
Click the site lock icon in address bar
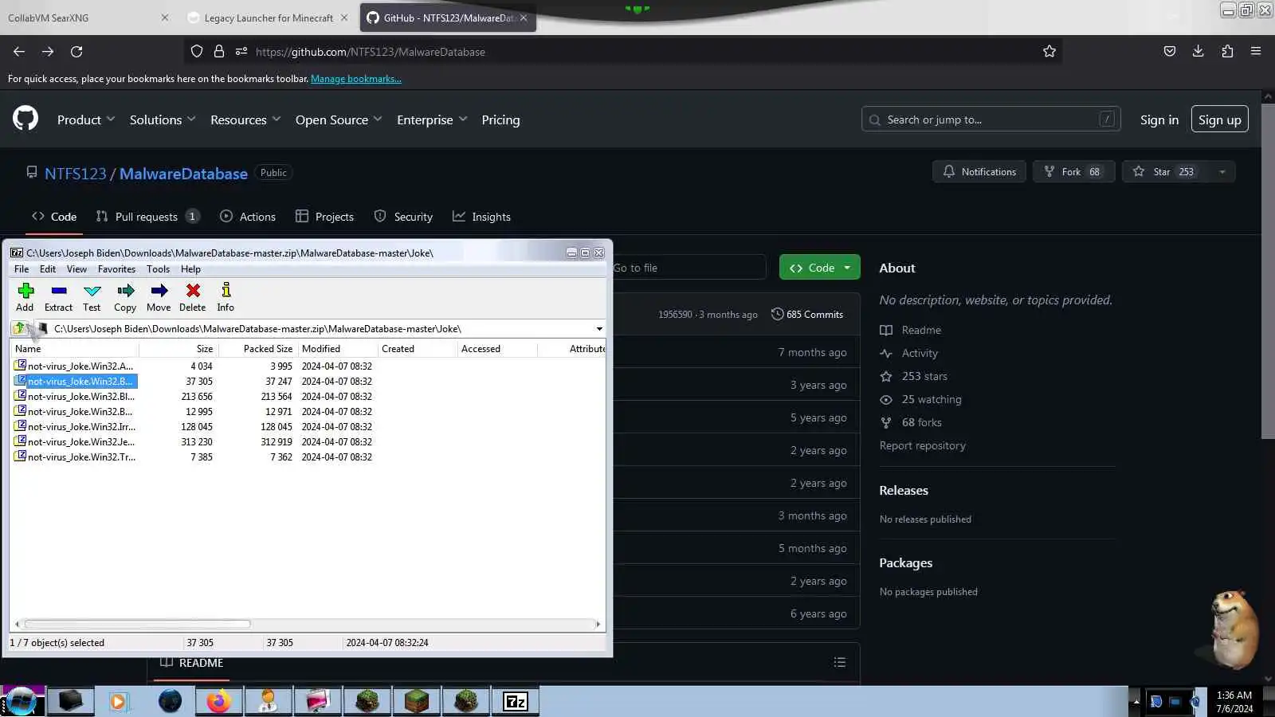[218, 52]
